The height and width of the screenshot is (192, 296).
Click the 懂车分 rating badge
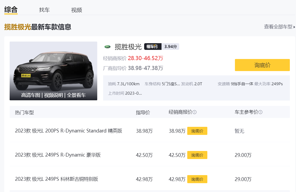coord(152,46)
